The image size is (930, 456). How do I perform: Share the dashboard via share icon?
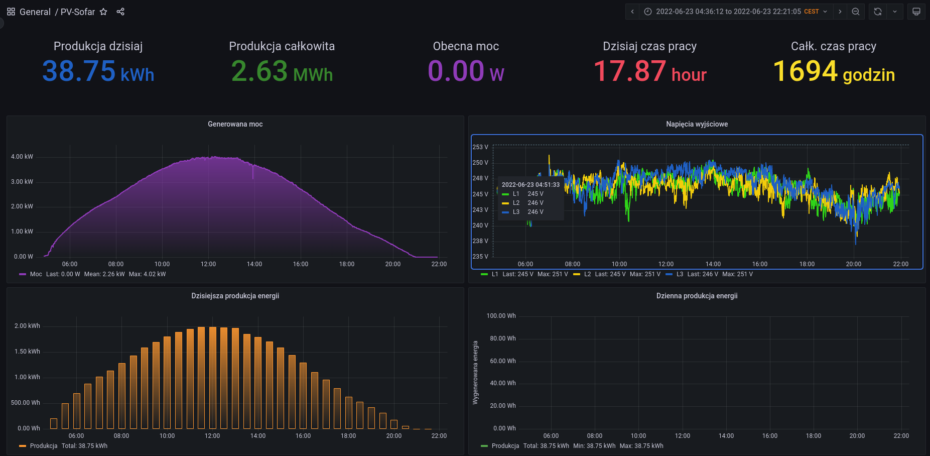click(x=120, y=12)
